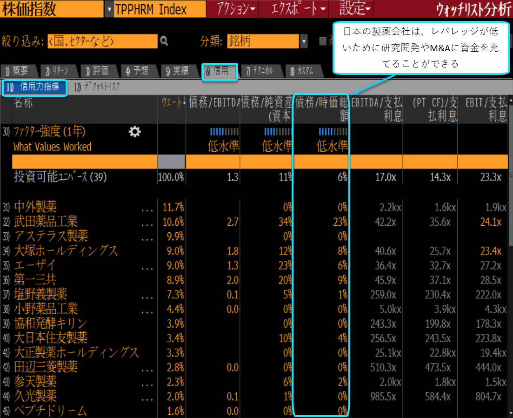The image size is (513, 418).
Task: Open the エクスポート dropdown menu
Action: [x=293, y=9]
